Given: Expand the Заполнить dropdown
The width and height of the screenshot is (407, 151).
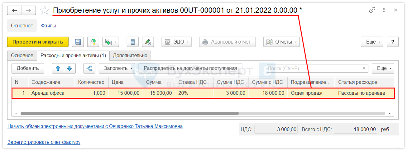Looking at the screenshot, I should [x=117, y=68].
